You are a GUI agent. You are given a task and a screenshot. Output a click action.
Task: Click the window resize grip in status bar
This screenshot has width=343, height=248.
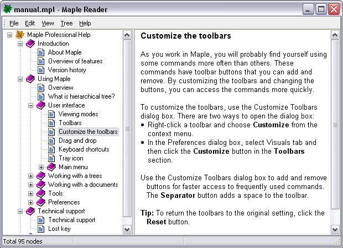337,242
